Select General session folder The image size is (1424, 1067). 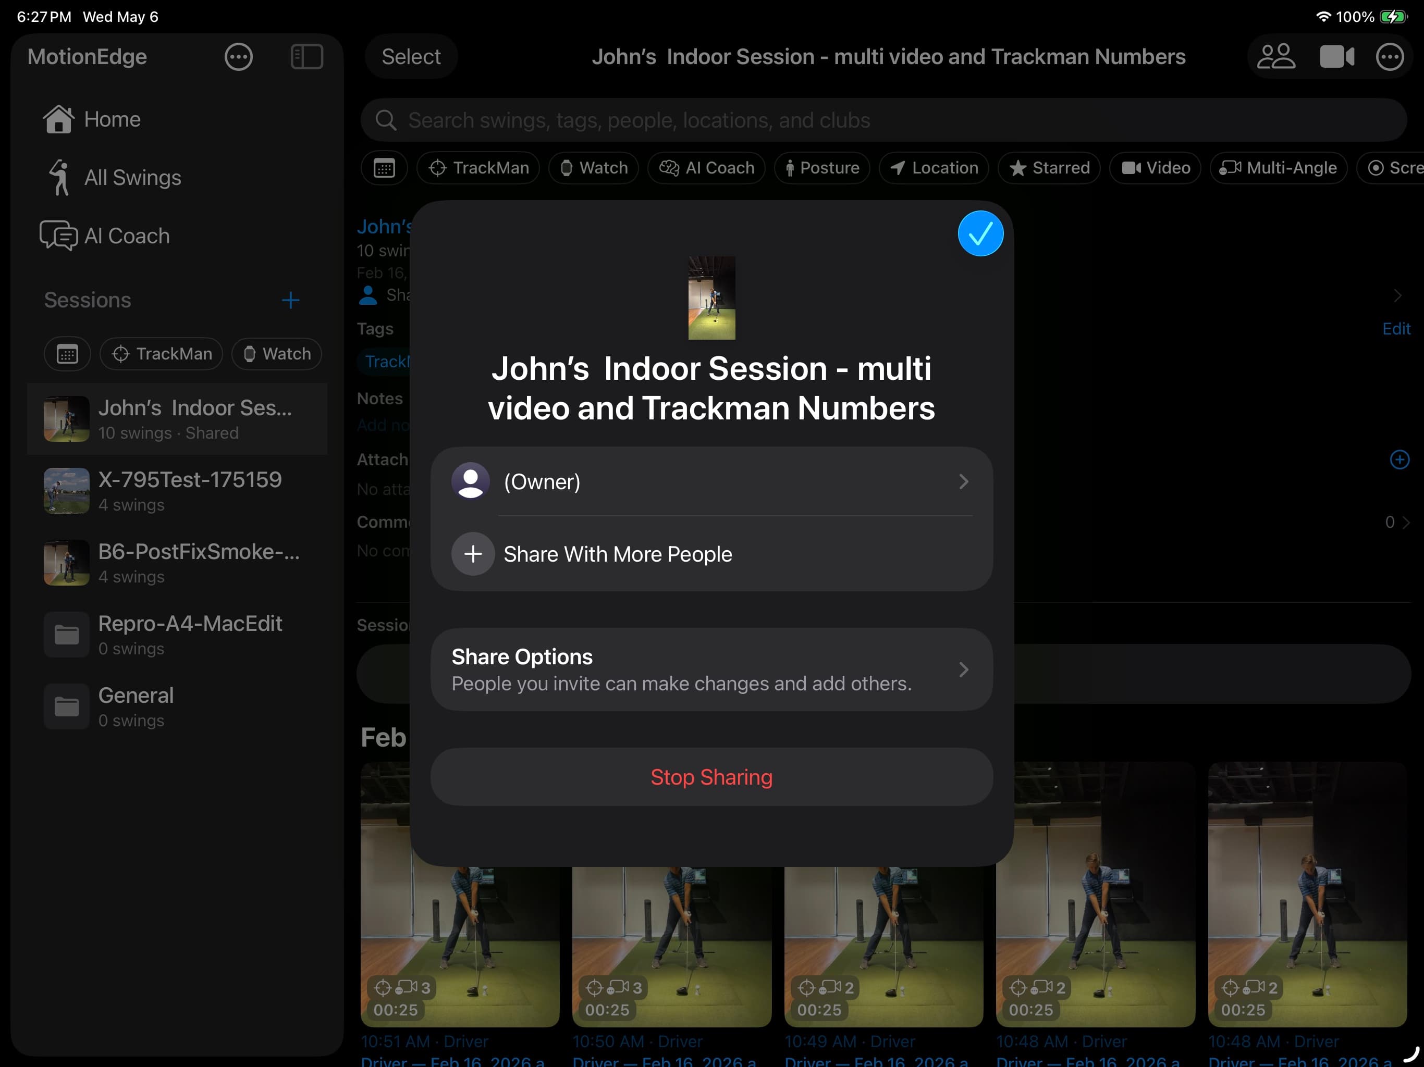click(x=177, y=706)
